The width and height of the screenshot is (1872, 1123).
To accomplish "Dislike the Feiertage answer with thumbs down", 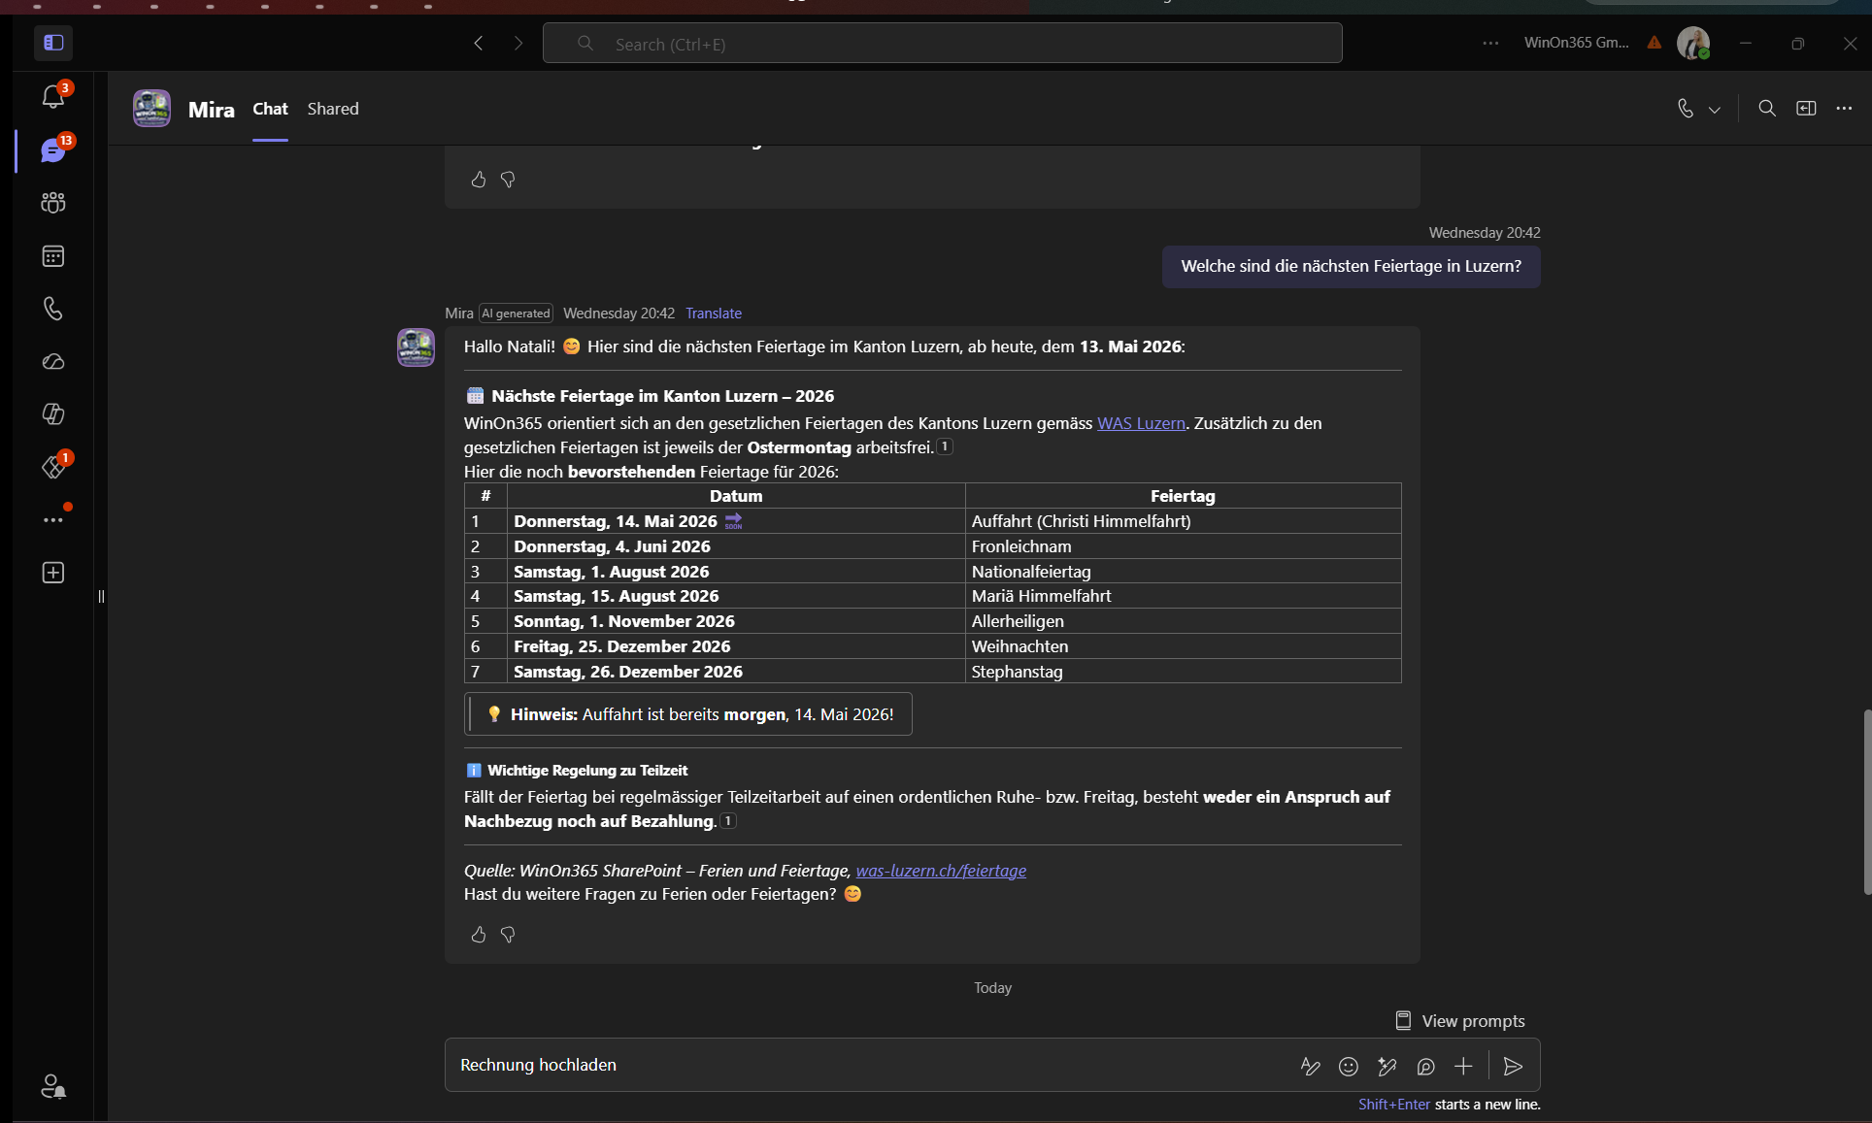I will tap(508, 935).
